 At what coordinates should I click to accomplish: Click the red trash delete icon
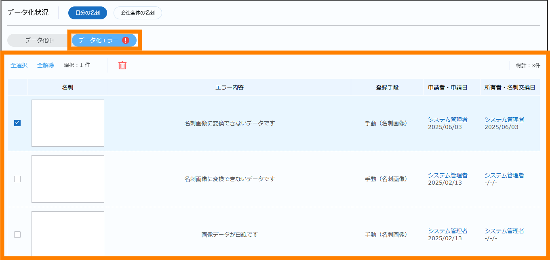(x=122, y=65)
